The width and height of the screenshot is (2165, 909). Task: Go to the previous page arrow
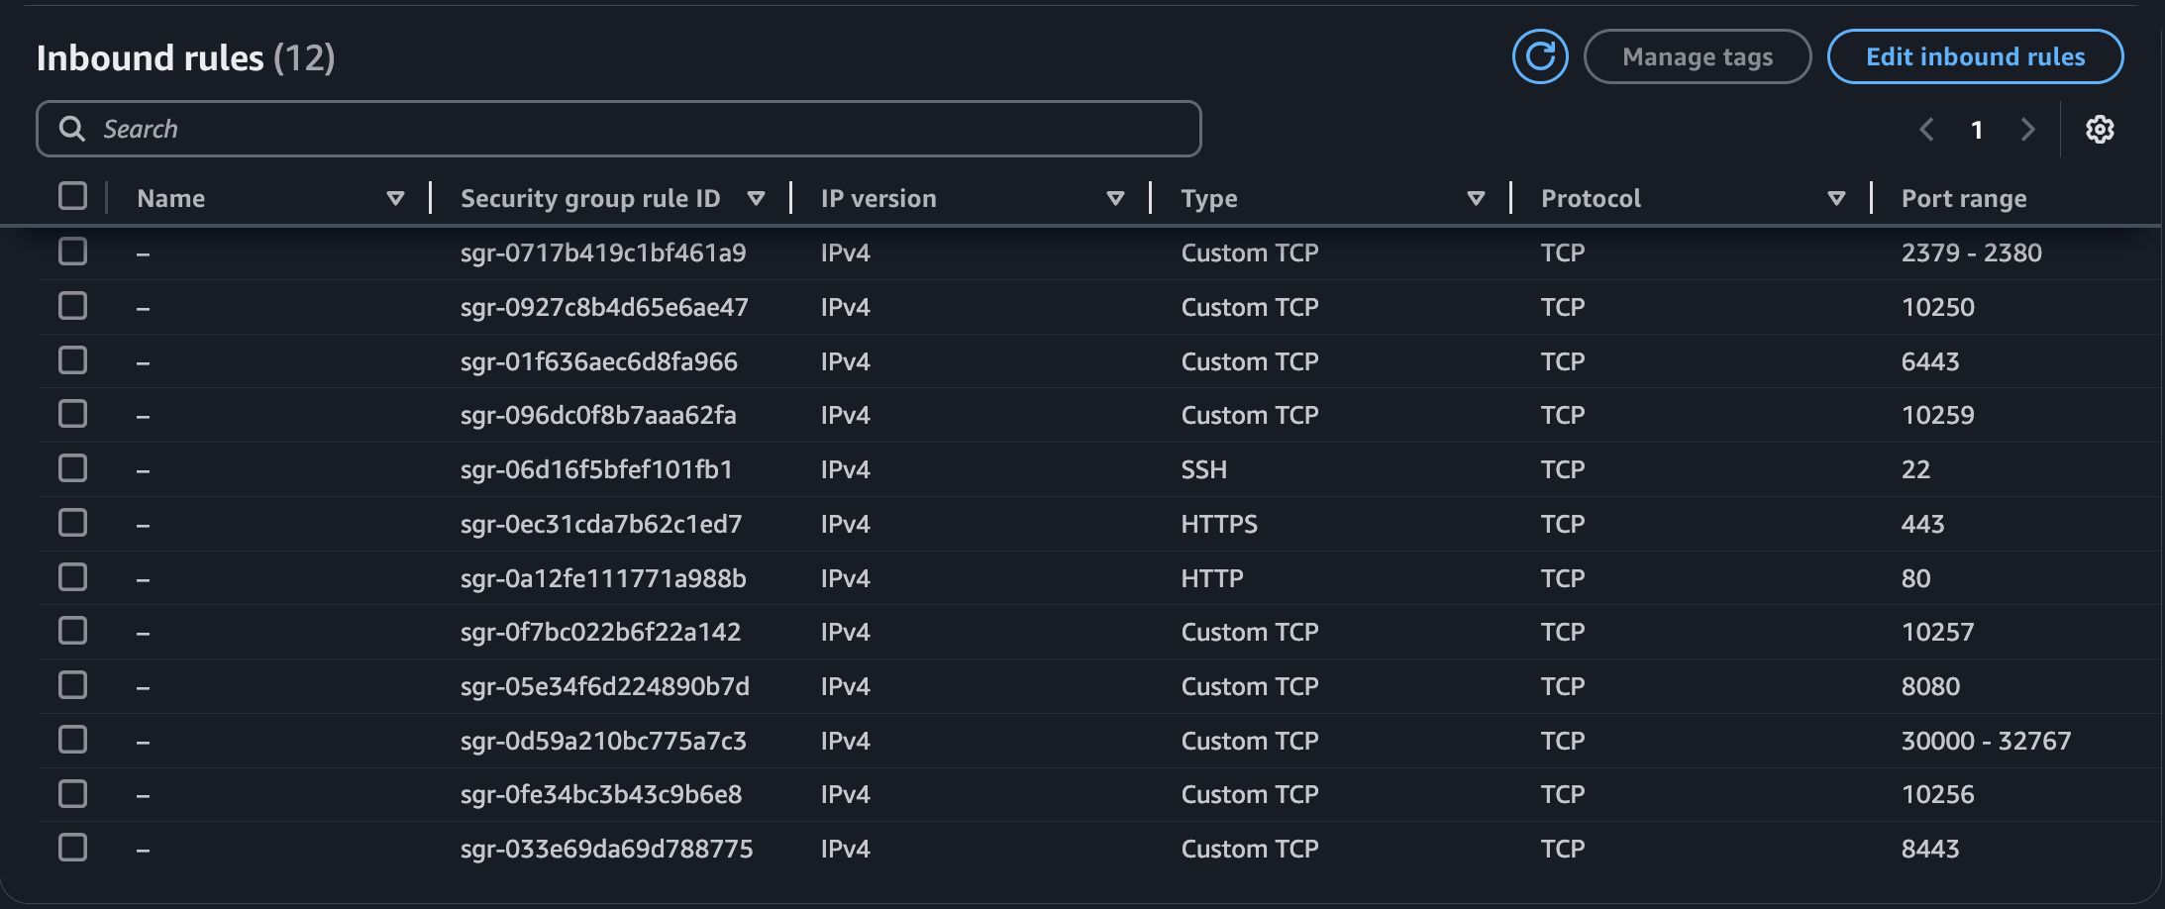click(x=1926, y=130)
